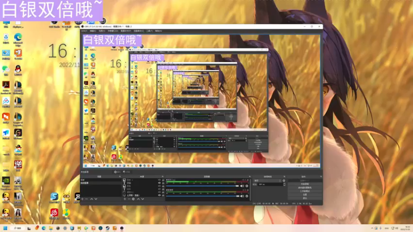Click the transition duration 300 ms field
Image resolution: width=413 pixels, height=232 pixels.
[270, 185]
